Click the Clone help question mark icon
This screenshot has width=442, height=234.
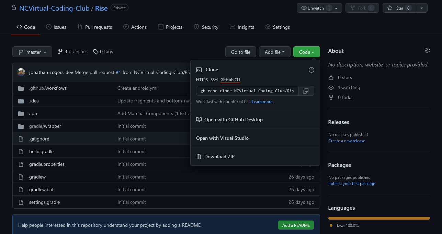click(311, 70)
